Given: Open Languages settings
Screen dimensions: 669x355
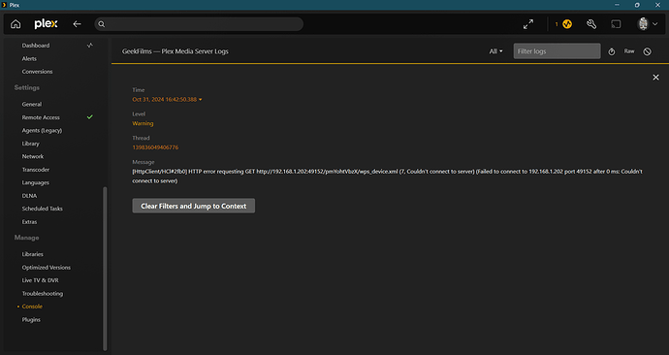Looking at the screenshot, I should click(36, 182).
